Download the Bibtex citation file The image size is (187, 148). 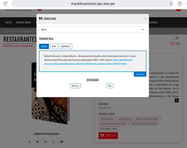tap(75, 86)
